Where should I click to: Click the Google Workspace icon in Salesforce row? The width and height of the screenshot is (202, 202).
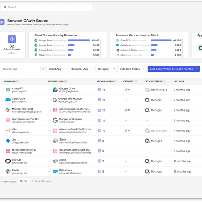tap(55, 100)
